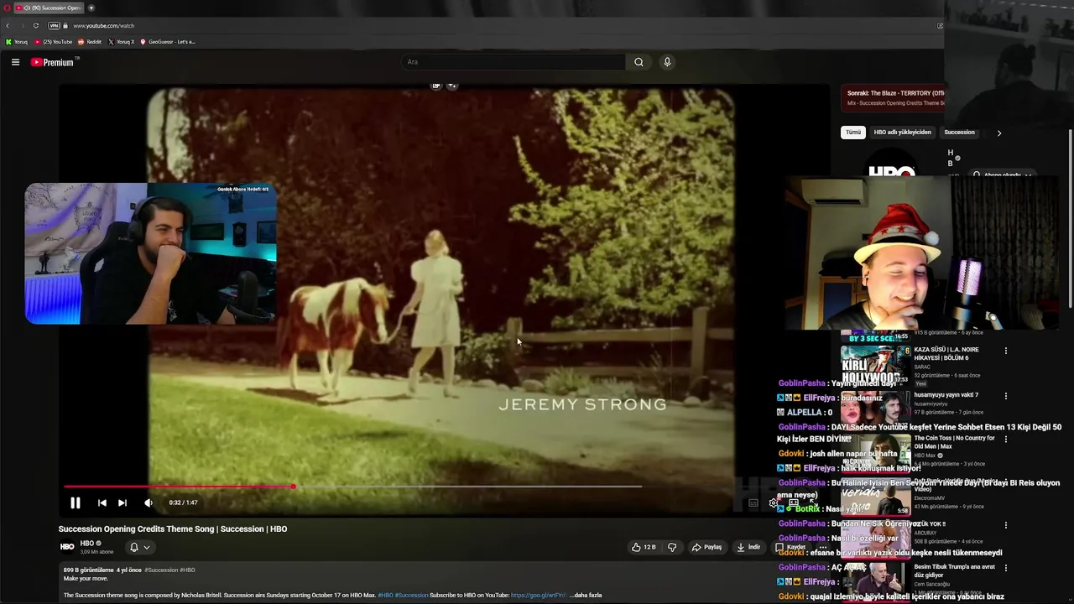Pause the Succession video

75,502
